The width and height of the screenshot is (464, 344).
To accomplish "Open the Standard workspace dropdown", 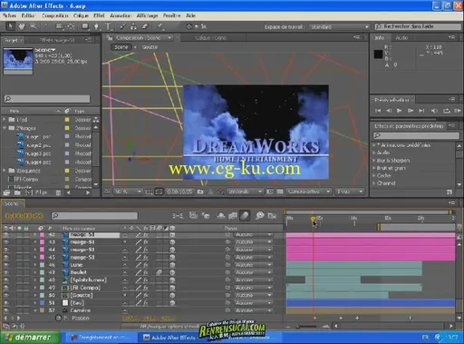I will (339, 27).
